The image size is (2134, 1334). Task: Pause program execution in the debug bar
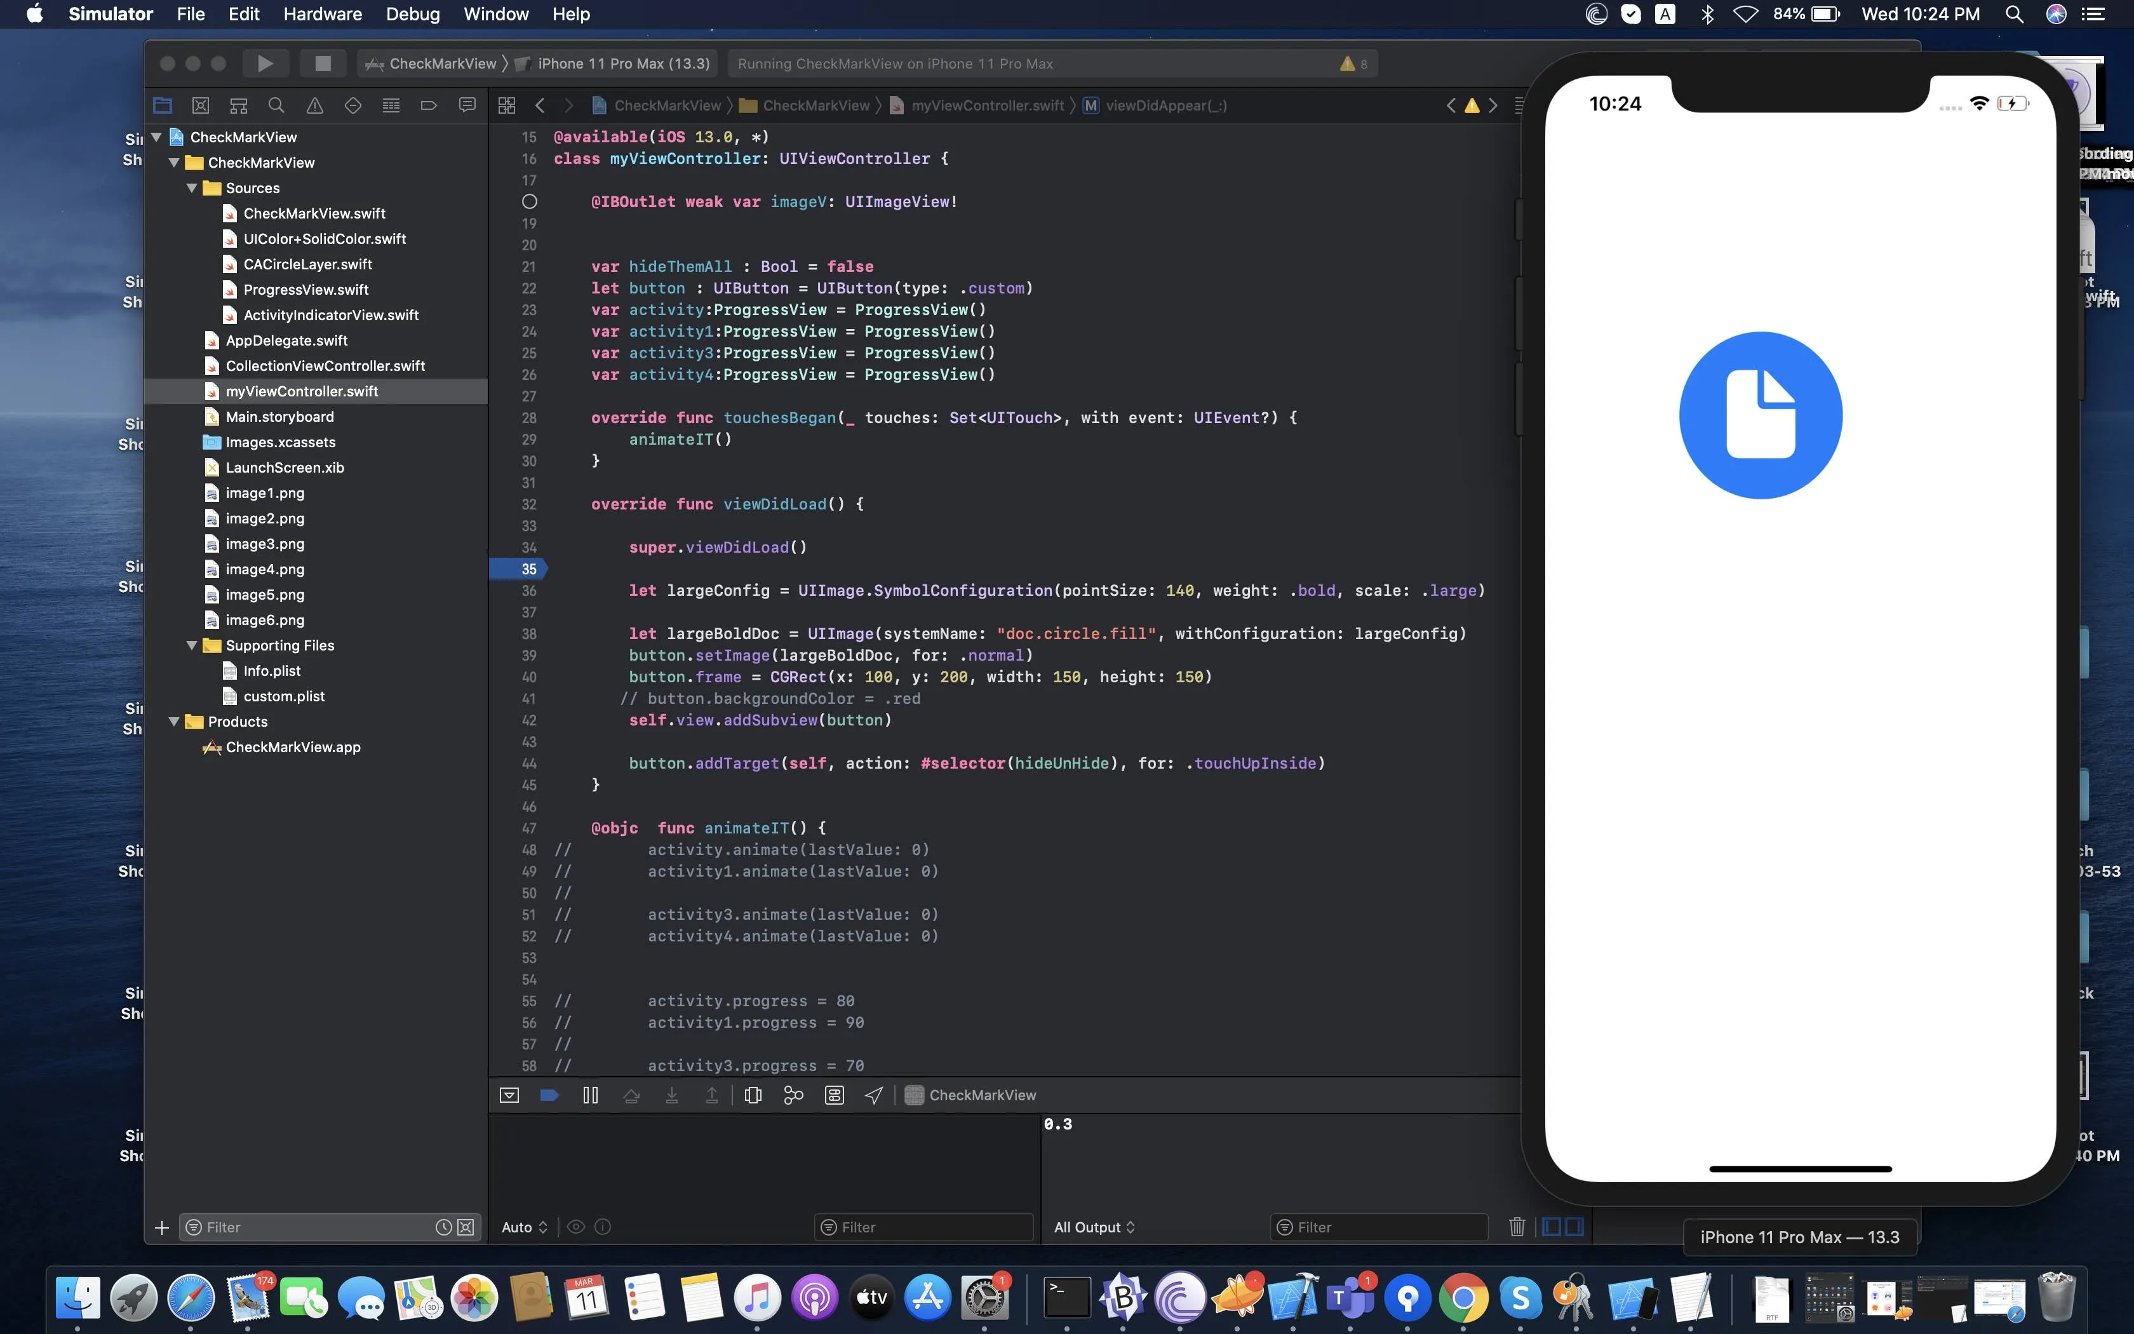pyautogui.click(x=590, y=1095)
